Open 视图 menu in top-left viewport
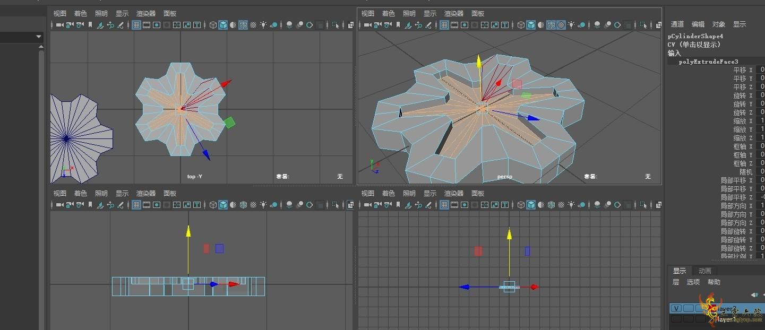The height and width of the screenshot is (330, 765). [x=60, y=14]
